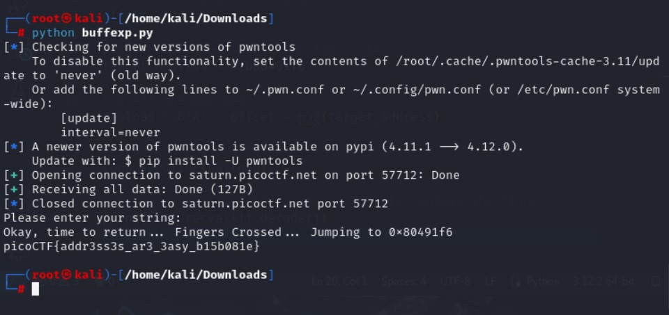Image resolution: width=669 pixels, height=315 pixels.
Task: Click the Kali skull symbol in the bottom prompt
Action: click(67, 275)
